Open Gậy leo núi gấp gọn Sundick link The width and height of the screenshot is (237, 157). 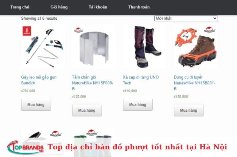click(x=39, y=80)
